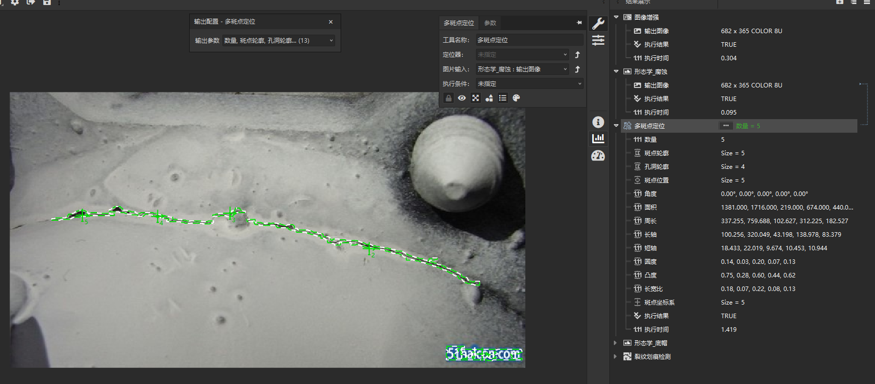Select the 多斑点定位 tab
Screen dimensions: 875x384
coord(458,23)
